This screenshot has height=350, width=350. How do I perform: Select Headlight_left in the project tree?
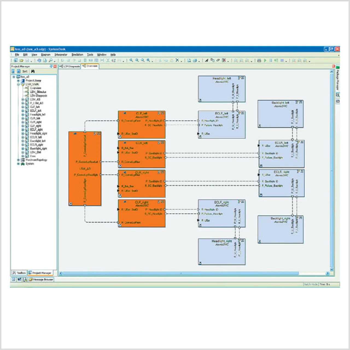pyautogui.click(x=37, y=115)
